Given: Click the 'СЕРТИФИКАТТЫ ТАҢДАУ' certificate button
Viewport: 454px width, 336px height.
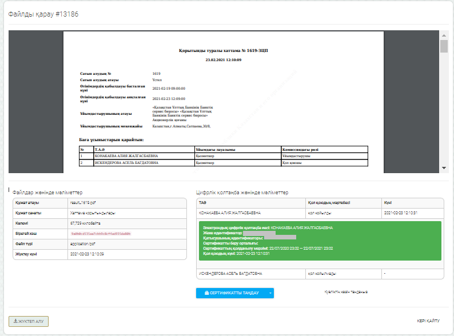Looking at the screenshot, I should [x=231, y=293].
